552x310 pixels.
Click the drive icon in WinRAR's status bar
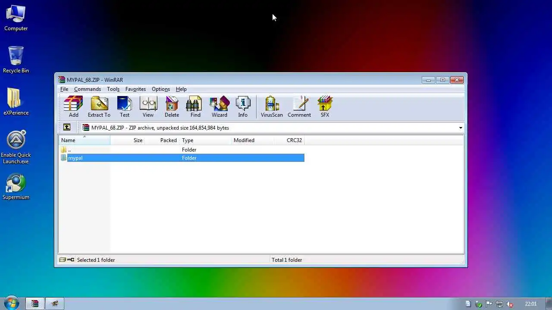point(63,260)
